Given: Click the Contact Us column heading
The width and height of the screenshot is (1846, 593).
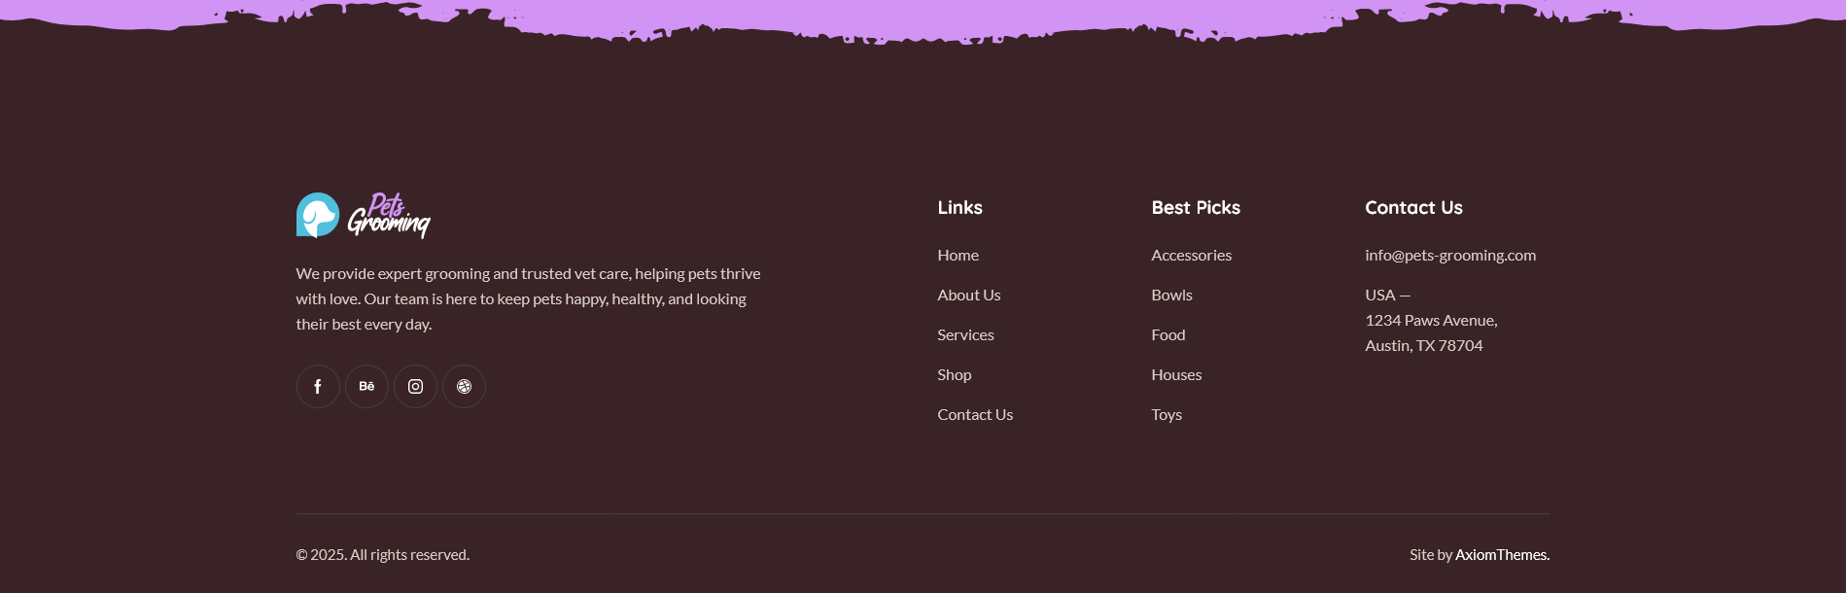Looking at the screenshot, I should tap(1413, 207).
